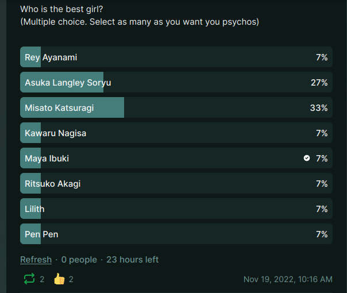Open the Nov 19, 2022 timestamp link

pos(288,279)
